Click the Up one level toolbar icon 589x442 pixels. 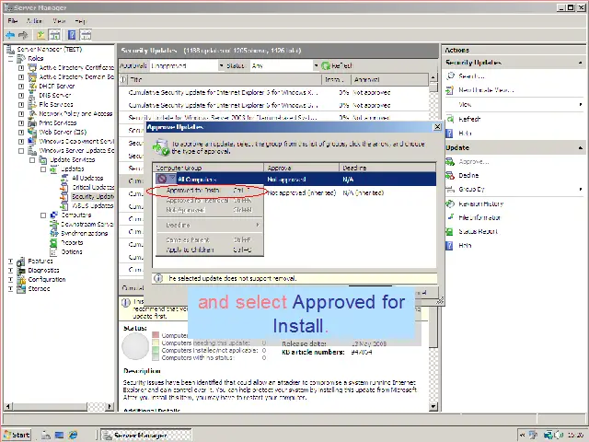40,35
